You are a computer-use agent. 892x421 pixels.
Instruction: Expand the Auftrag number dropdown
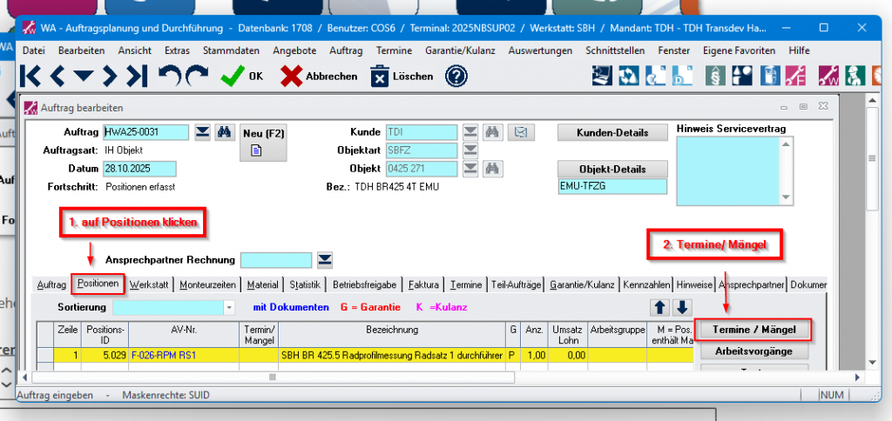click(202, 132)
